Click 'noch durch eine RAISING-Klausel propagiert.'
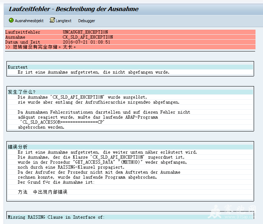 point(71,167)
